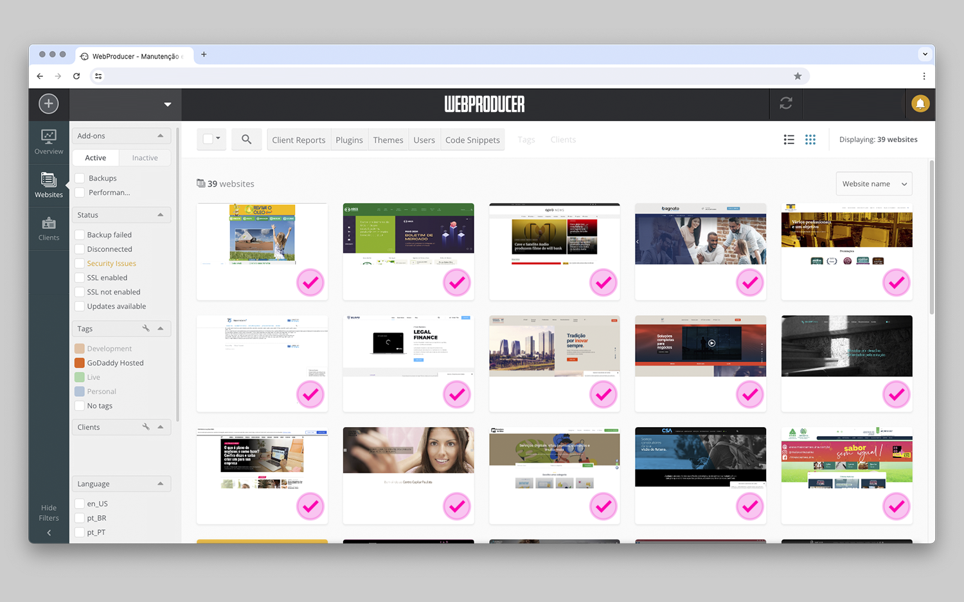
Task: Click the search magnifier icon
Action: 246,139
